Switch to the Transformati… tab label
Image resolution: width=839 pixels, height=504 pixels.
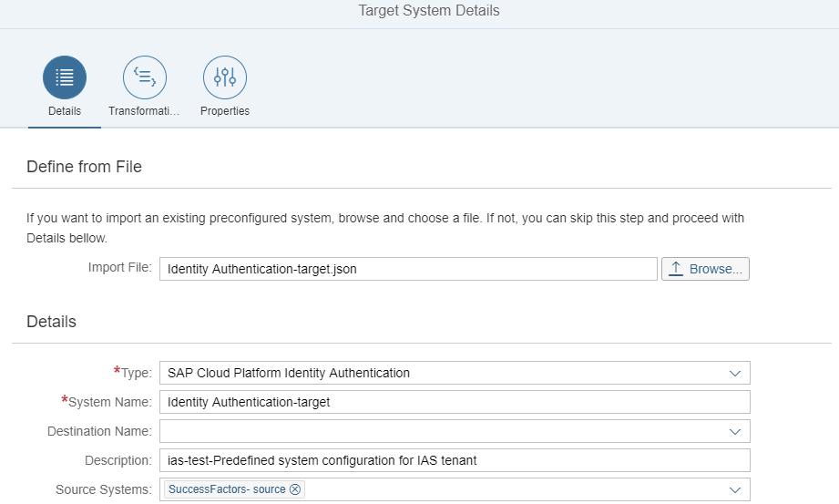click(x=143, y=111)
